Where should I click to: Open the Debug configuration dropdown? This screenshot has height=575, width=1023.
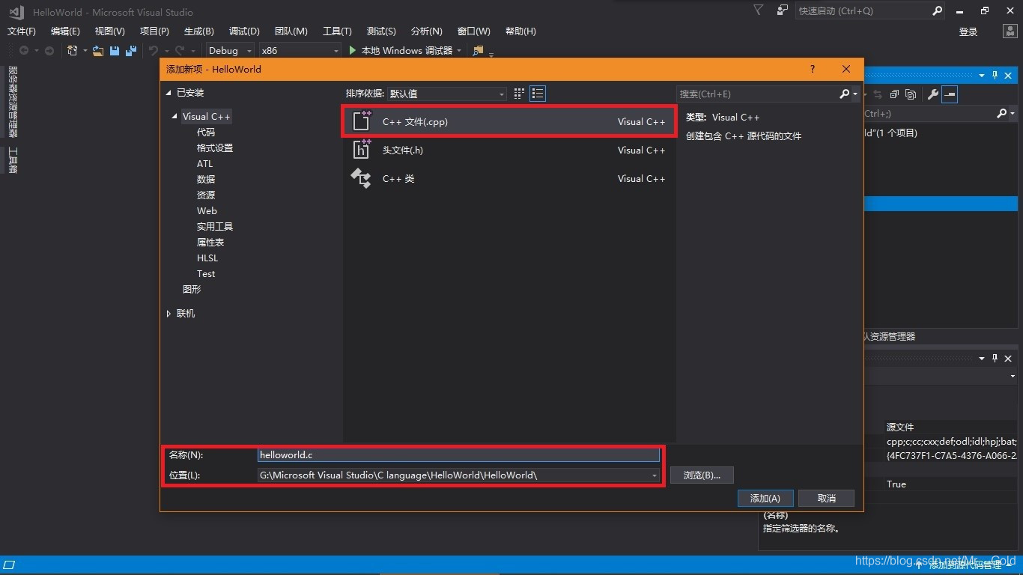coord(231,50)
